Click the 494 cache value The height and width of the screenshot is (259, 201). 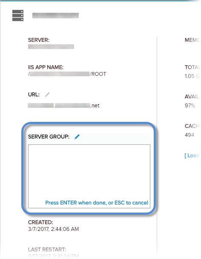click(x=190, y=135)
